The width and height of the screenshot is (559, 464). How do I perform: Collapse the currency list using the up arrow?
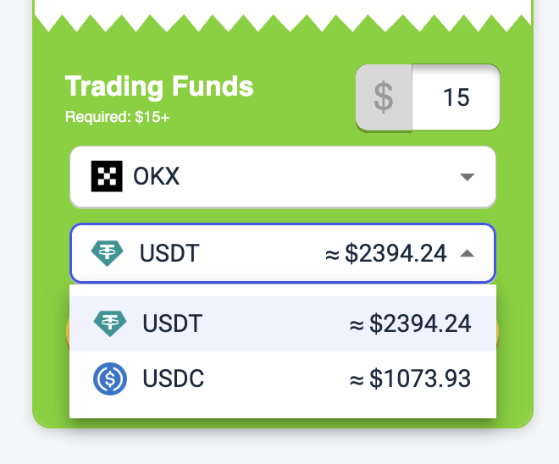[467, 253]
